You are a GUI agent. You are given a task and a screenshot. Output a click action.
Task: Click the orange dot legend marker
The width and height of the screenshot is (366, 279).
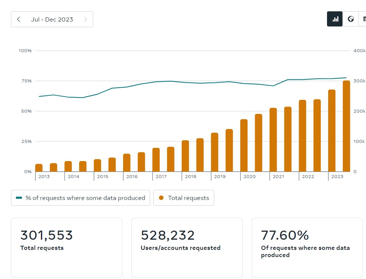161,198
